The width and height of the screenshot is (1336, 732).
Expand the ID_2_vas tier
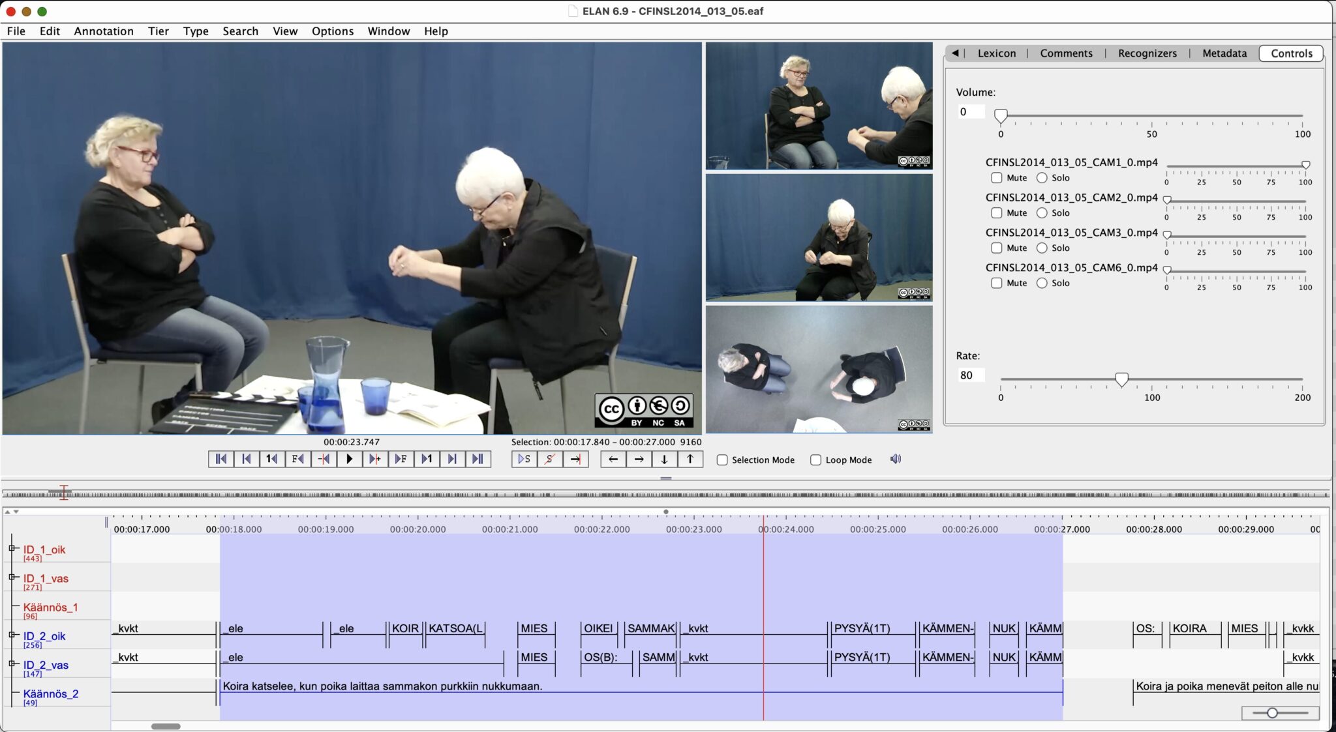12,664
